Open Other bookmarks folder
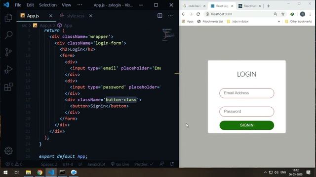Screen dimensions: 316x177 pos(298,22)
